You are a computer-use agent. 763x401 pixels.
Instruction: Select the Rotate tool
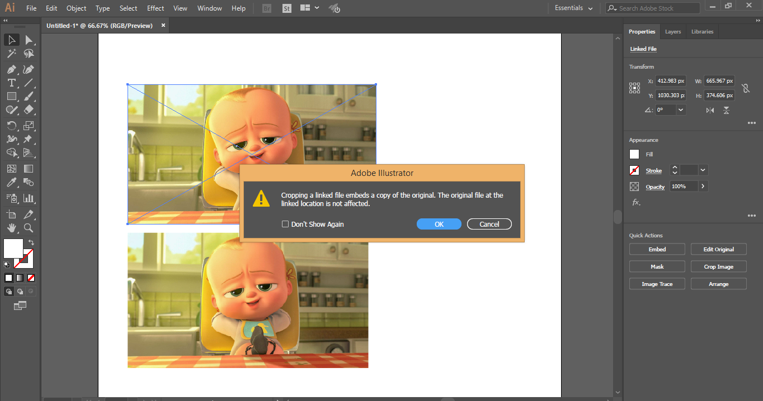(11, 126)
